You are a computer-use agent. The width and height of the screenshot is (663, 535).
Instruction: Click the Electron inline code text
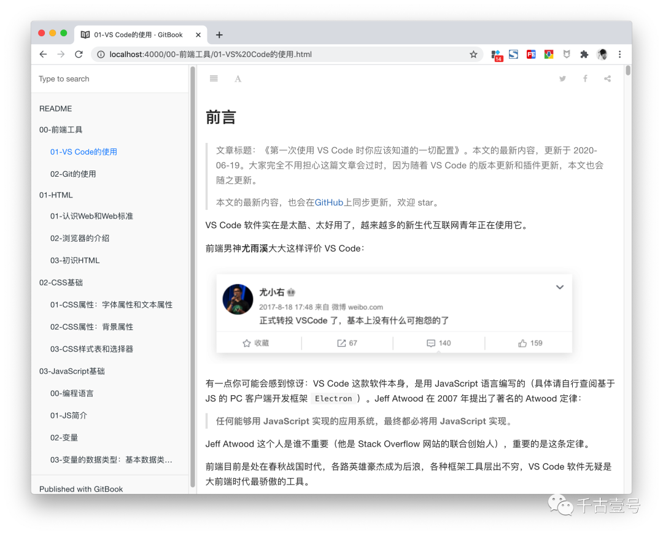coord(333,399)
